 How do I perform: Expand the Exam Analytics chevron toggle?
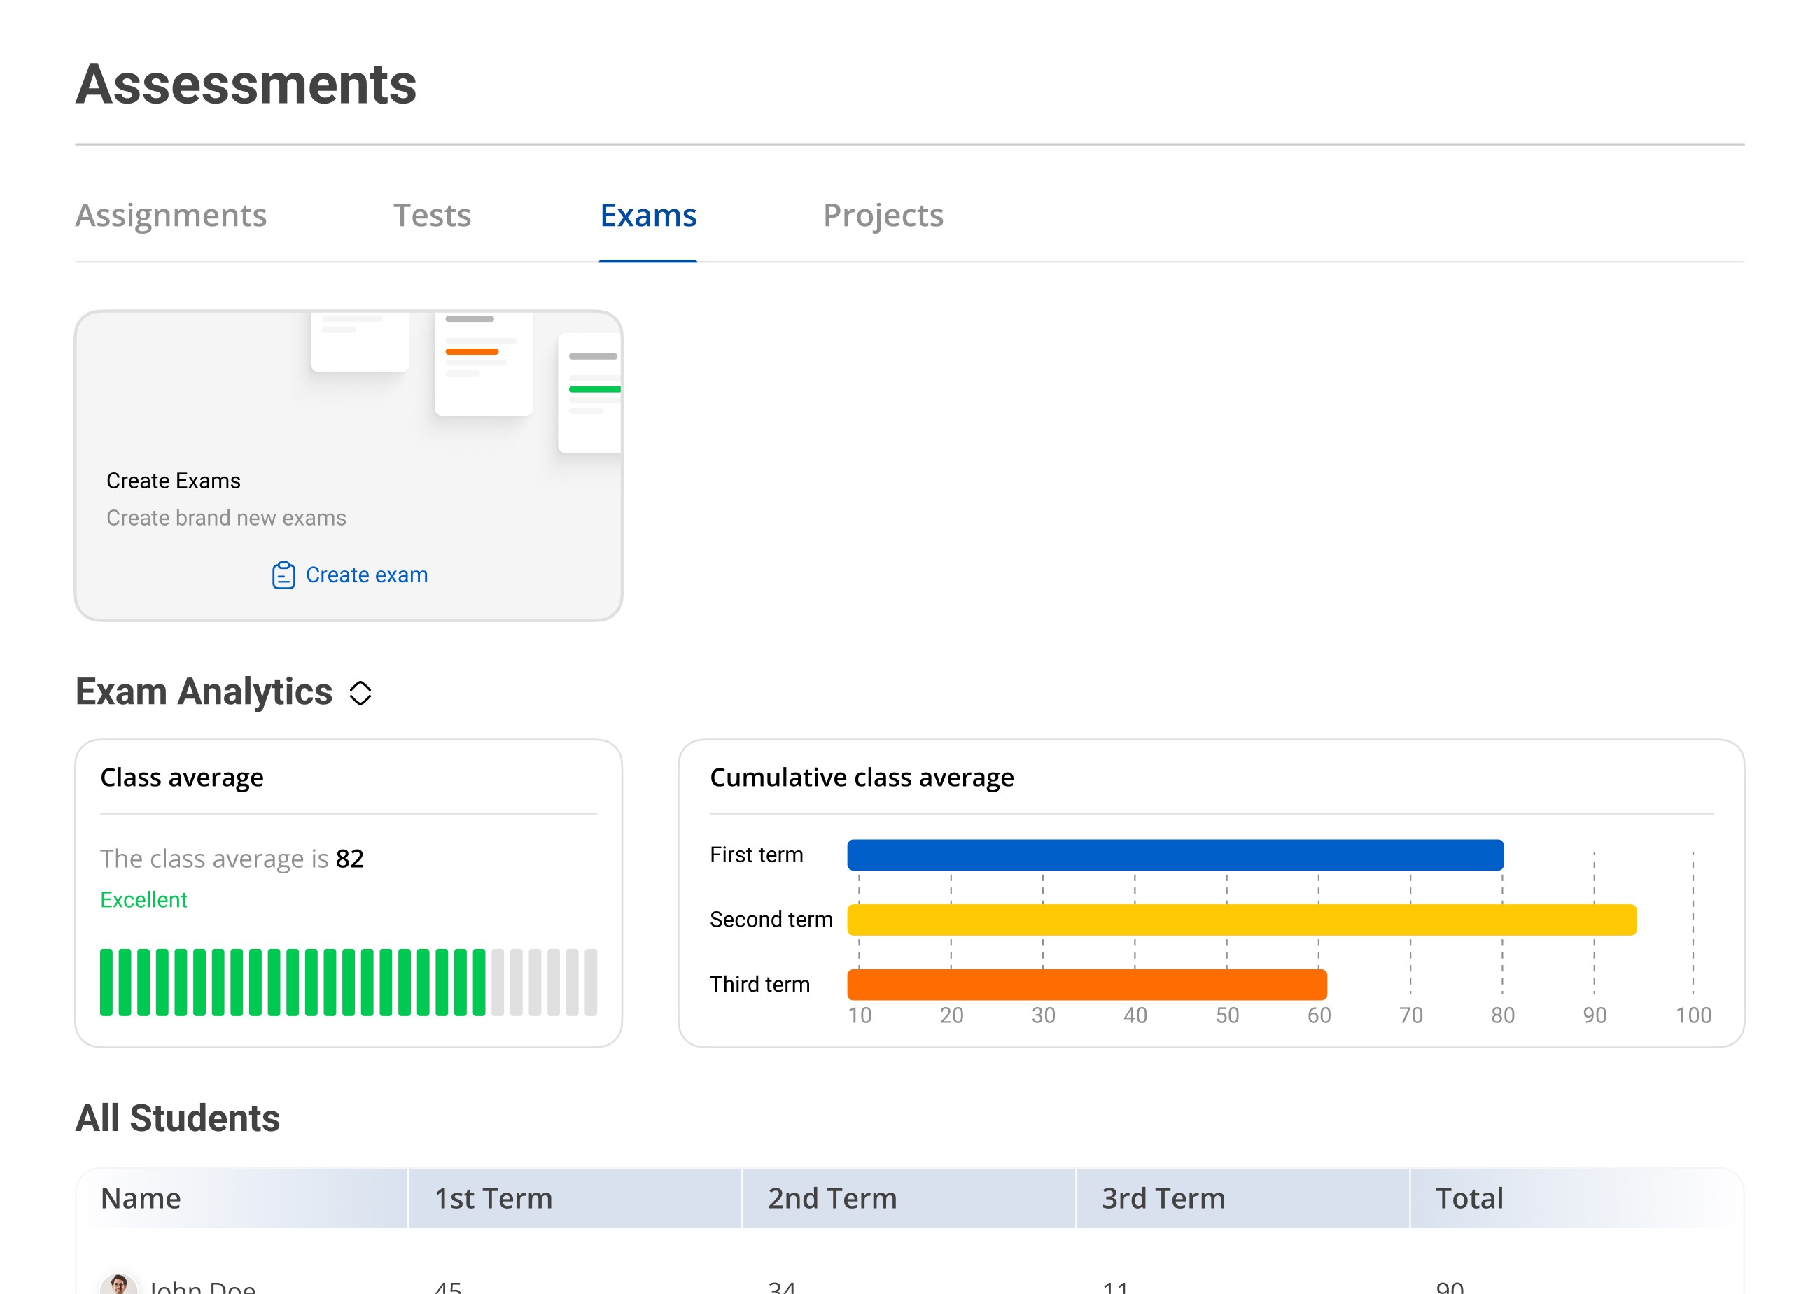coord(360,692)
